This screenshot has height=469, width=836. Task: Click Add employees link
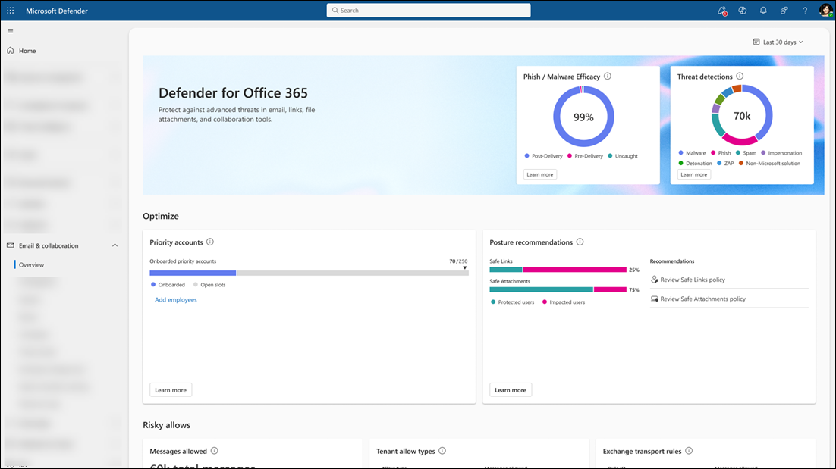[175, 300]
